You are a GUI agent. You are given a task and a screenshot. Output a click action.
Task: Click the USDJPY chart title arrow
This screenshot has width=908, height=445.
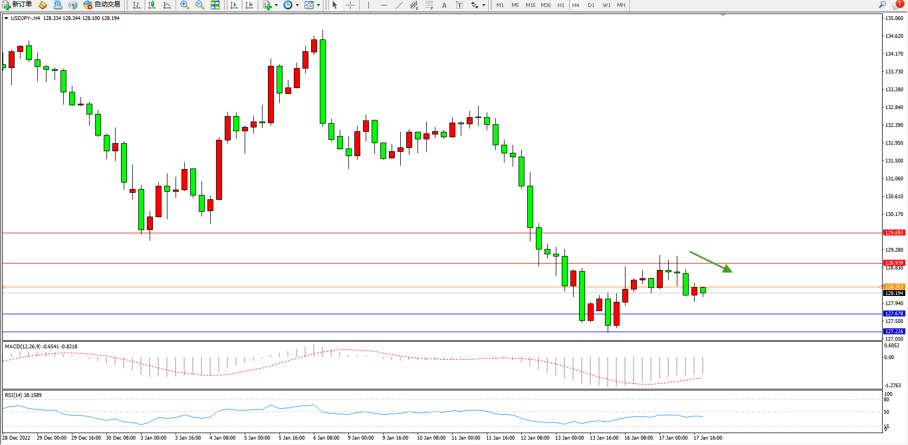click(x=6, y=18)
